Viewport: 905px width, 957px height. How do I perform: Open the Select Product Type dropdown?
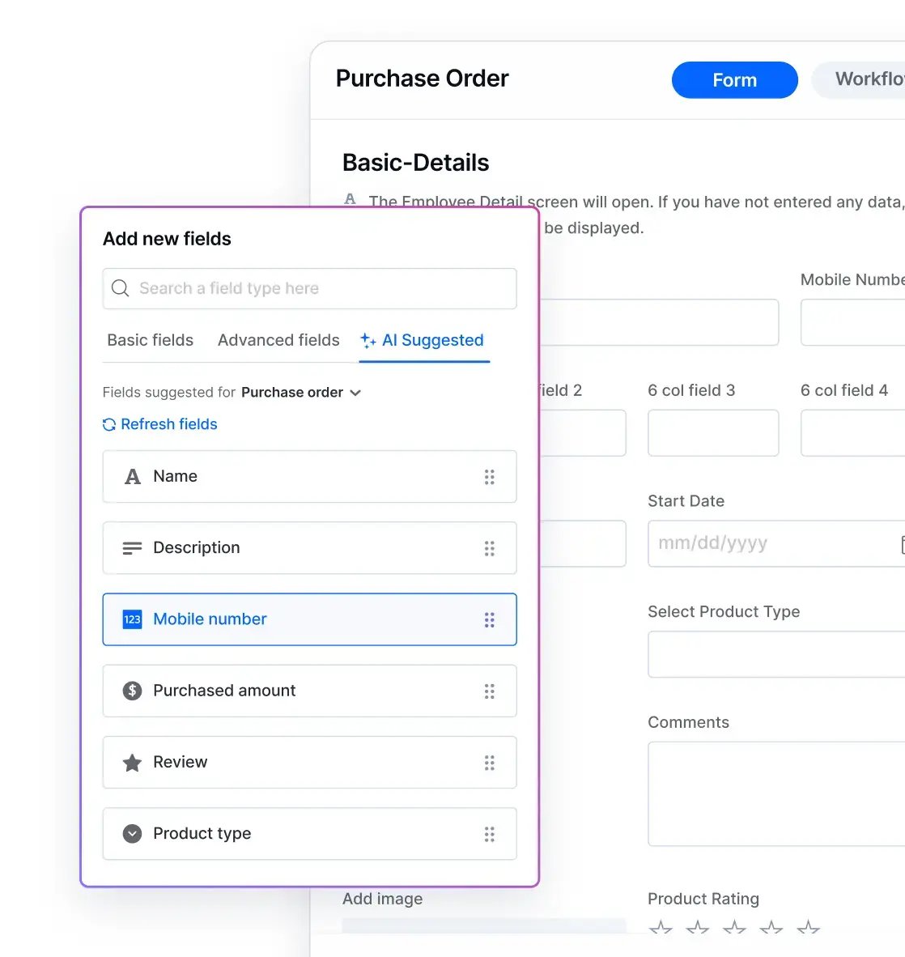click(x=775, y=654)
